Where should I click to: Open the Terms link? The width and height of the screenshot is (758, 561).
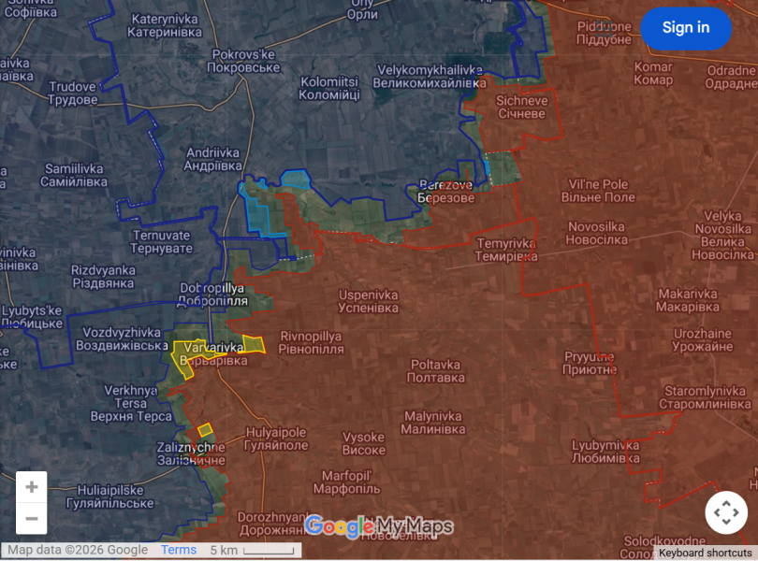(x=178, y=550)
